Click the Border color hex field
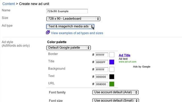The width and height of the screenshot is (182, 102). (102, 55)
